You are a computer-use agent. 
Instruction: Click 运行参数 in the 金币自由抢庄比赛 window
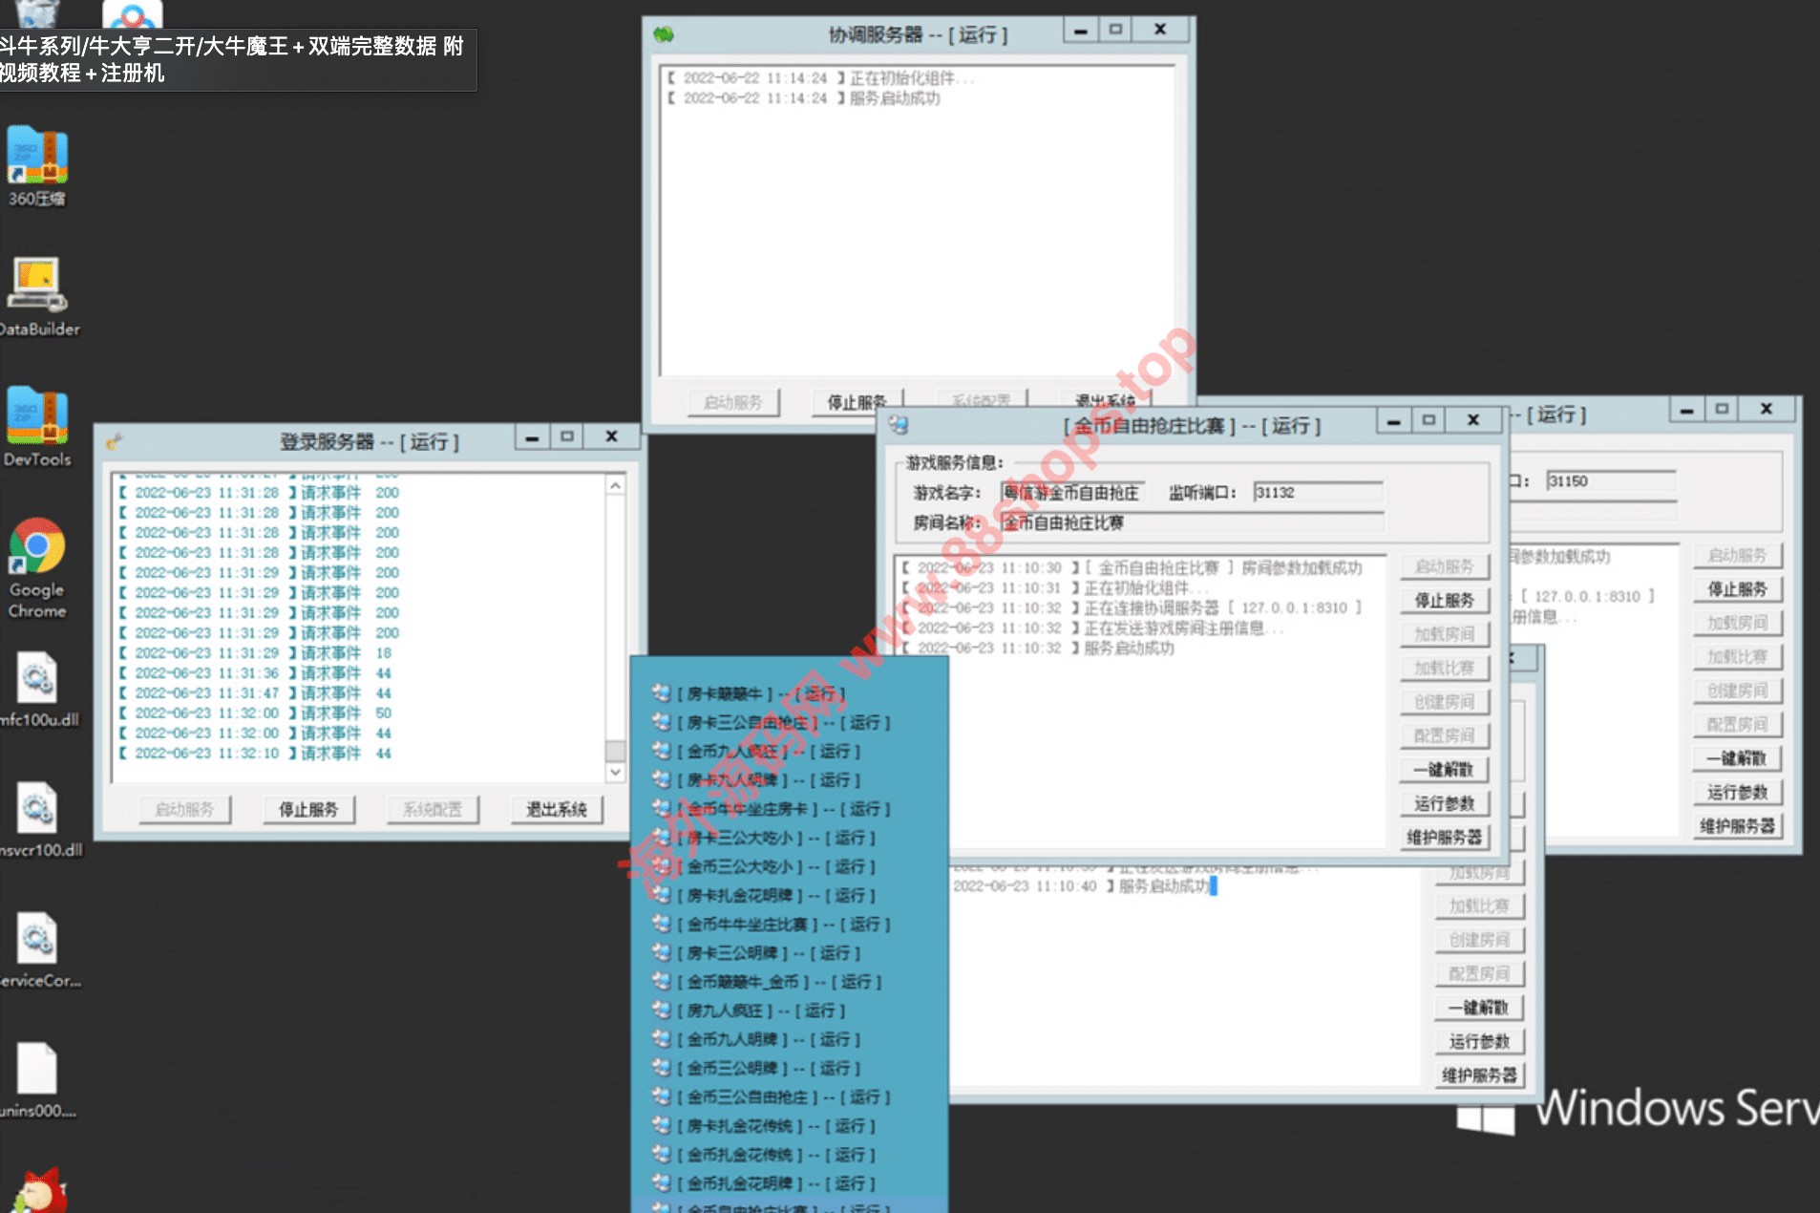click(1444, 803)
